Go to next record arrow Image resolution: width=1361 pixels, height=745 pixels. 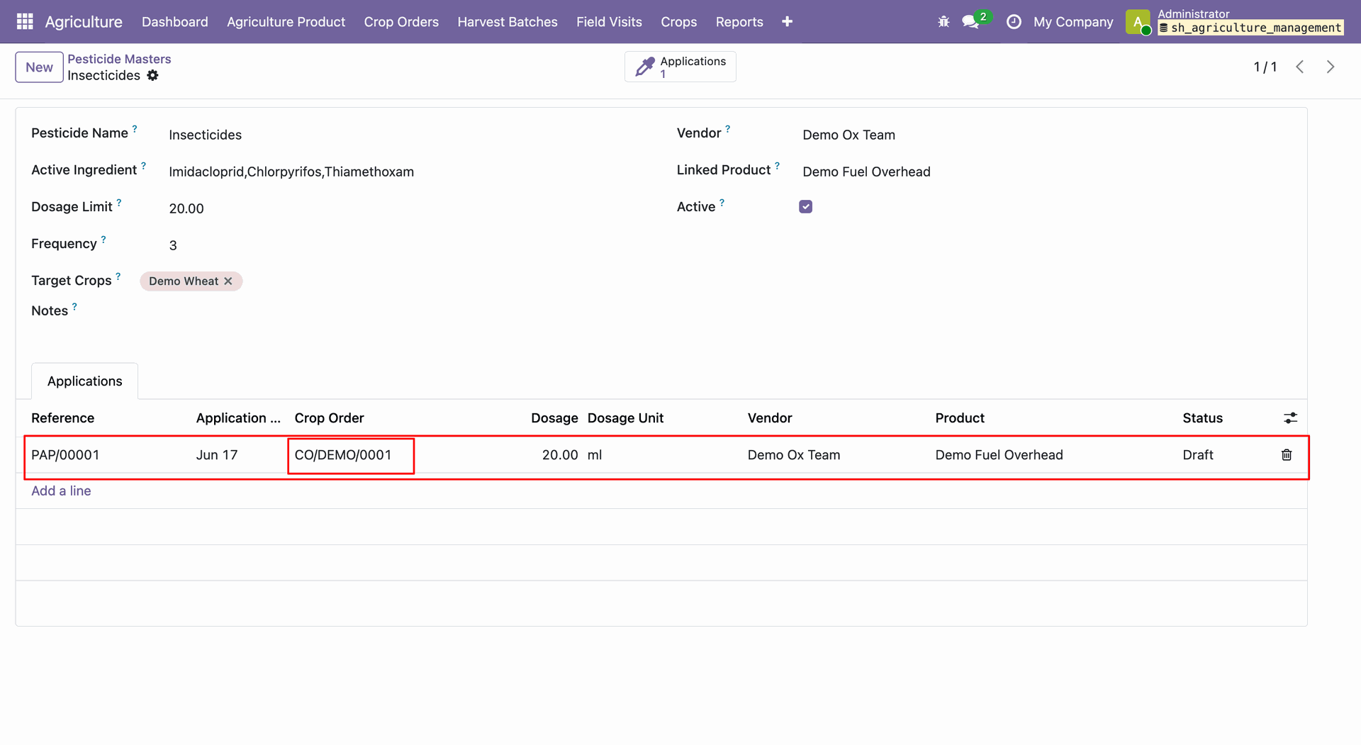tap(1331, 67)
